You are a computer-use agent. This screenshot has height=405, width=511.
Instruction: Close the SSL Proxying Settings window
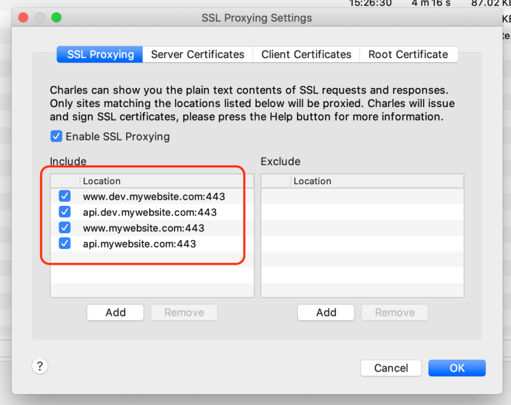tap(25, 18)
